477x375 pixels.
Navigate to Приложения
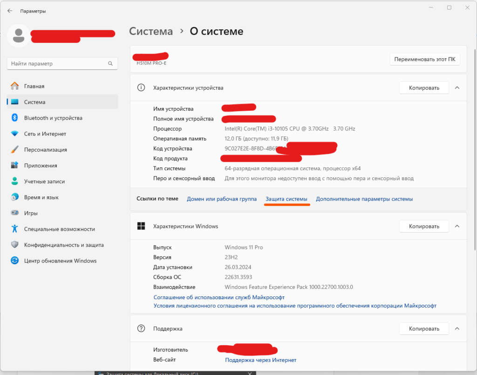coord(62,165)
